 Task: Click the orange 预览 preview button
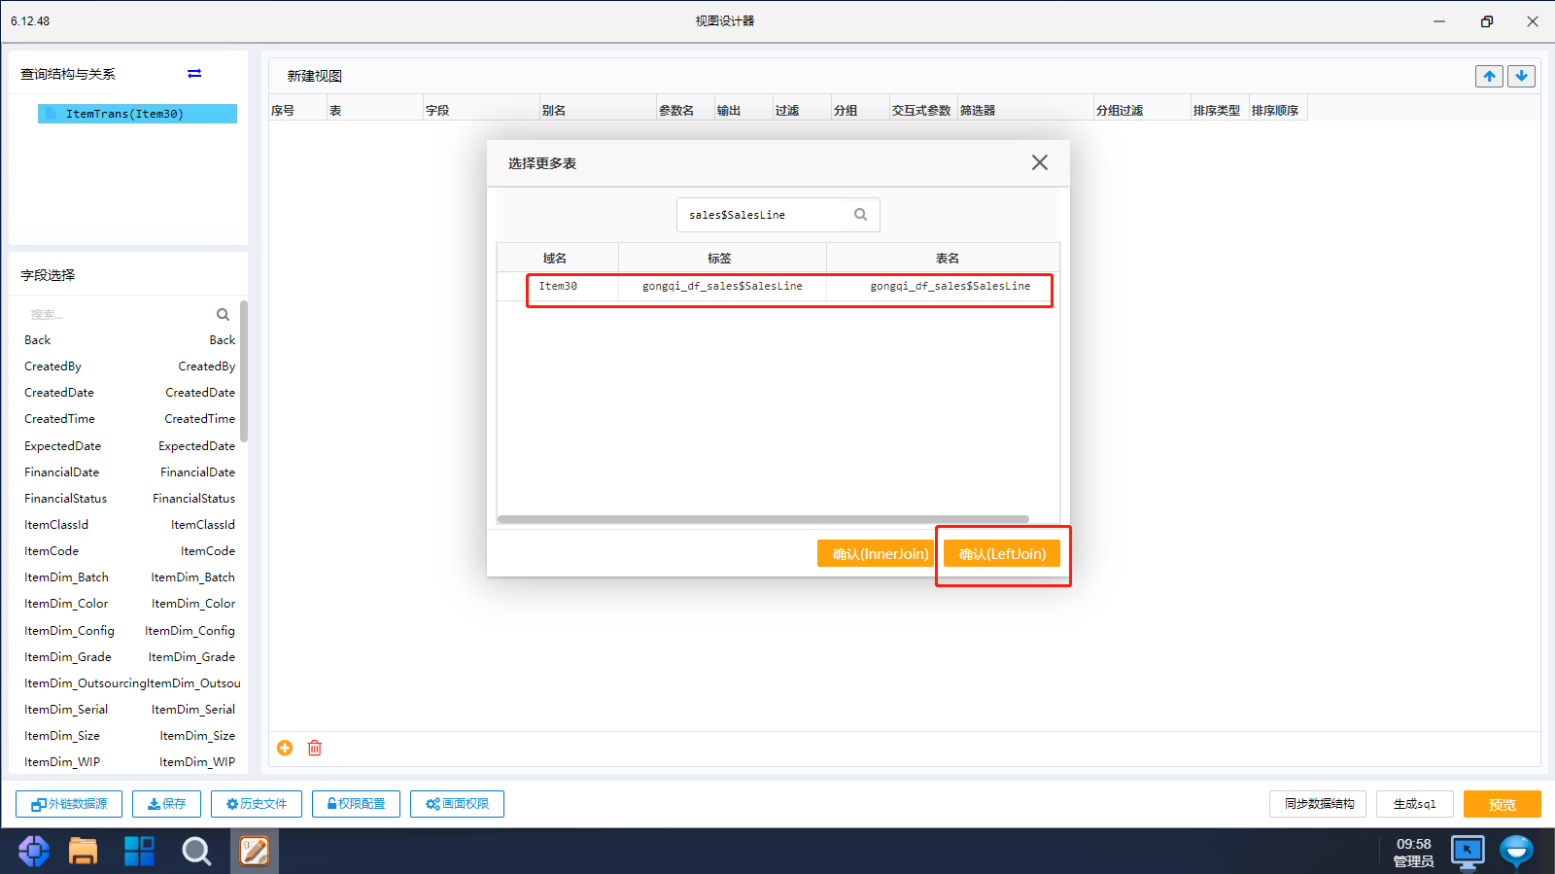pyautogui.click(x=1503, y=804)
